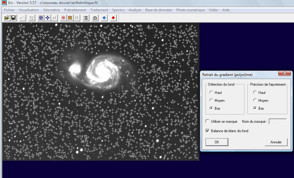
Task: Select Haut under Détection du fond
Action: (x=211, y=92)
